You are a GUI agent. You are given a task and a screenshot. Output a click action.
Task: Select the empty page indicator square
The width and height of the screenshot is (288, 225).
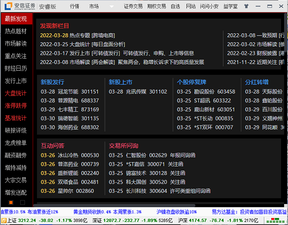point(23,202)
